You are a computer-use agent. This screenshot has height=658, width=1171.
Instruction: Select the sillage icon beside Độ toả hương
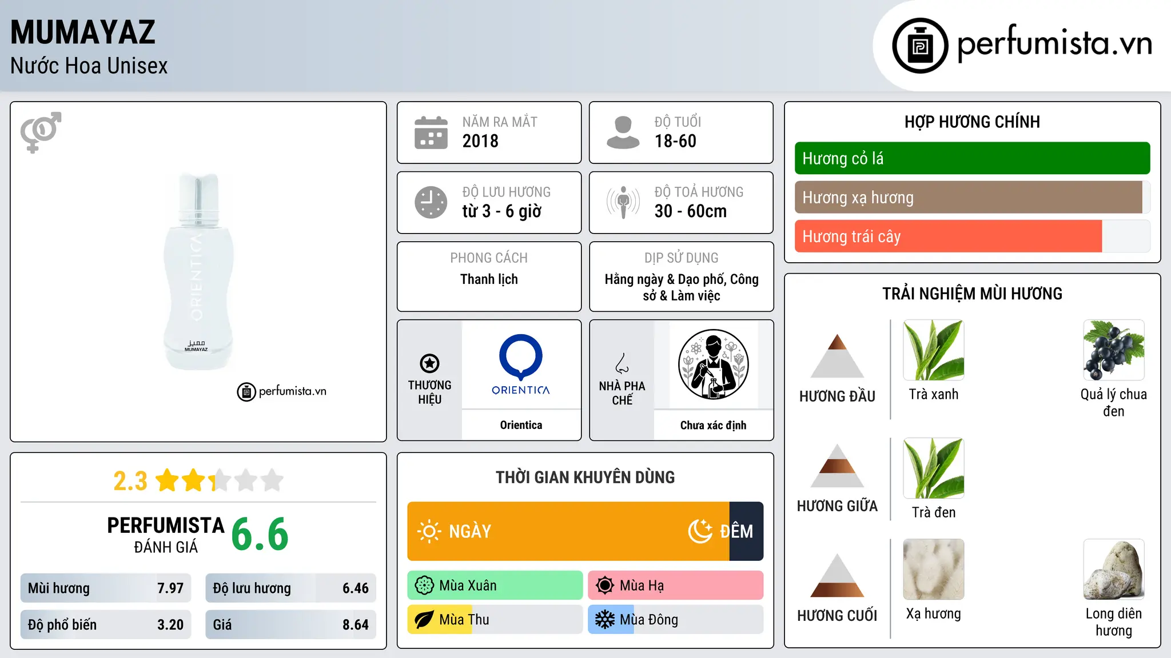(x=623, y=202)
